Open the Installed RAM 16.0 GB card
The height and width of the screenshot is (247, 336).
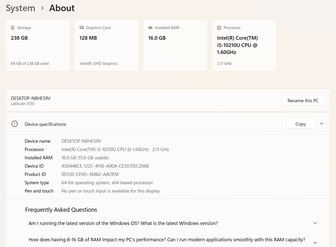175,45
